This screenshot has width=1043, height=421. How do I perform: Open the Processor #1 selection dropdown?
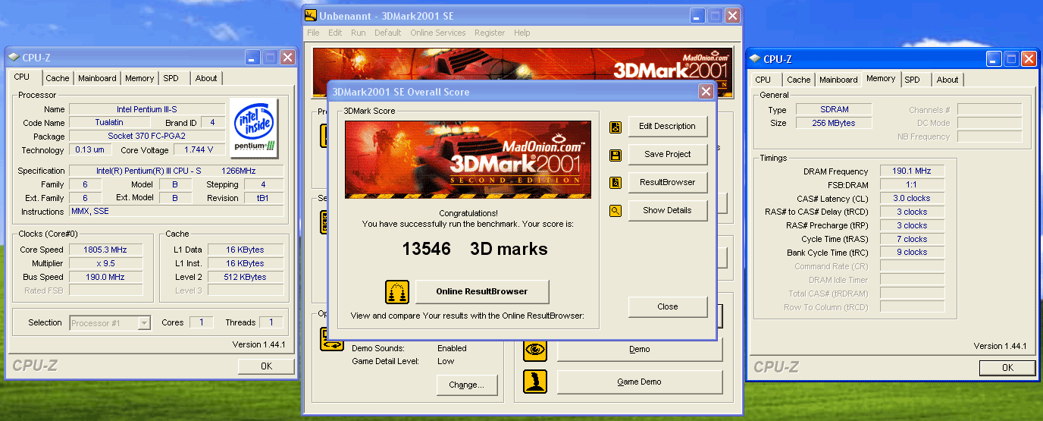144,323
